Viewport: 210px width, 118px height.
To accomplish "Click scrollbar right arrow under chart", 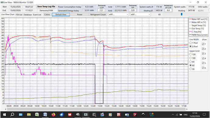I will (x=187, y=109).
